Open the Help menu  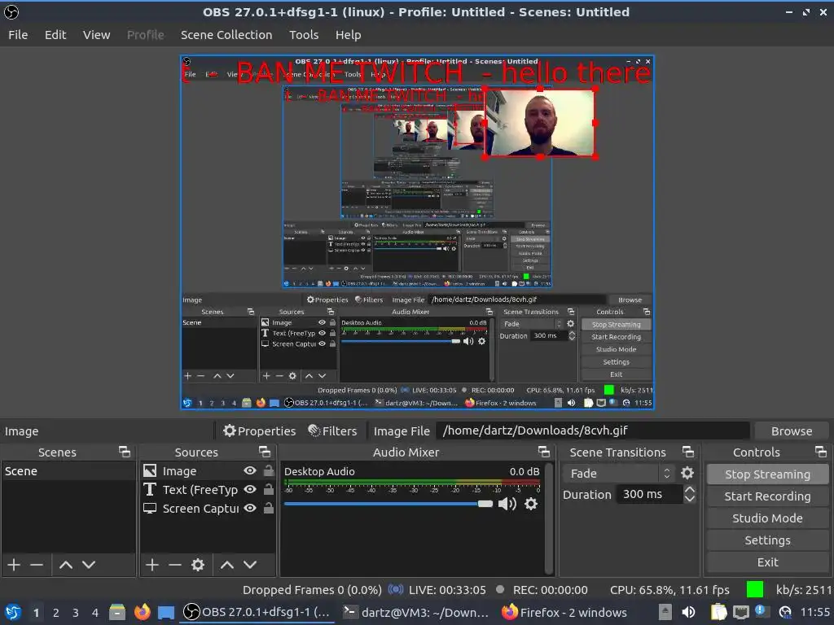348,35
